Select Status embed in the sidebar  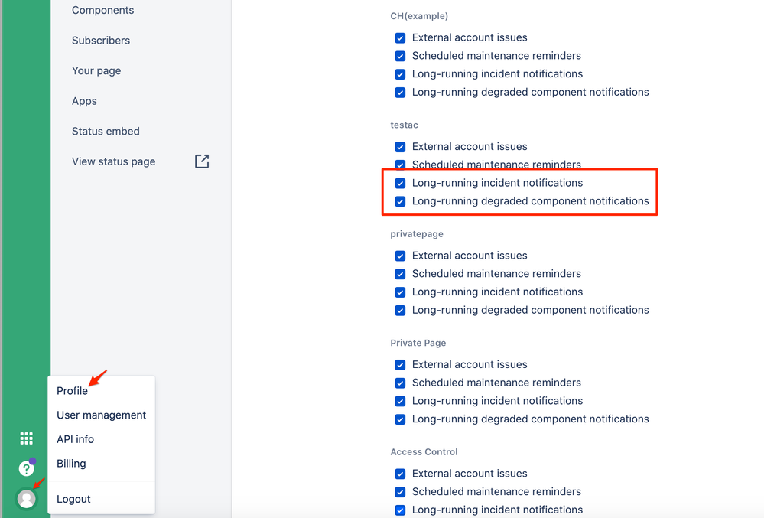point(106,131)
